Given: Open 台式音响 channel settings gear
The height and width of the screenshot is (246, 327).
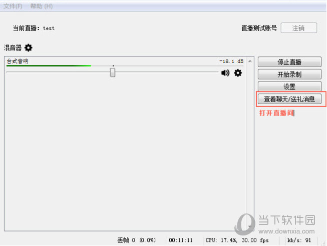Looking at the screenshot, I should click(x=238, y=73).
